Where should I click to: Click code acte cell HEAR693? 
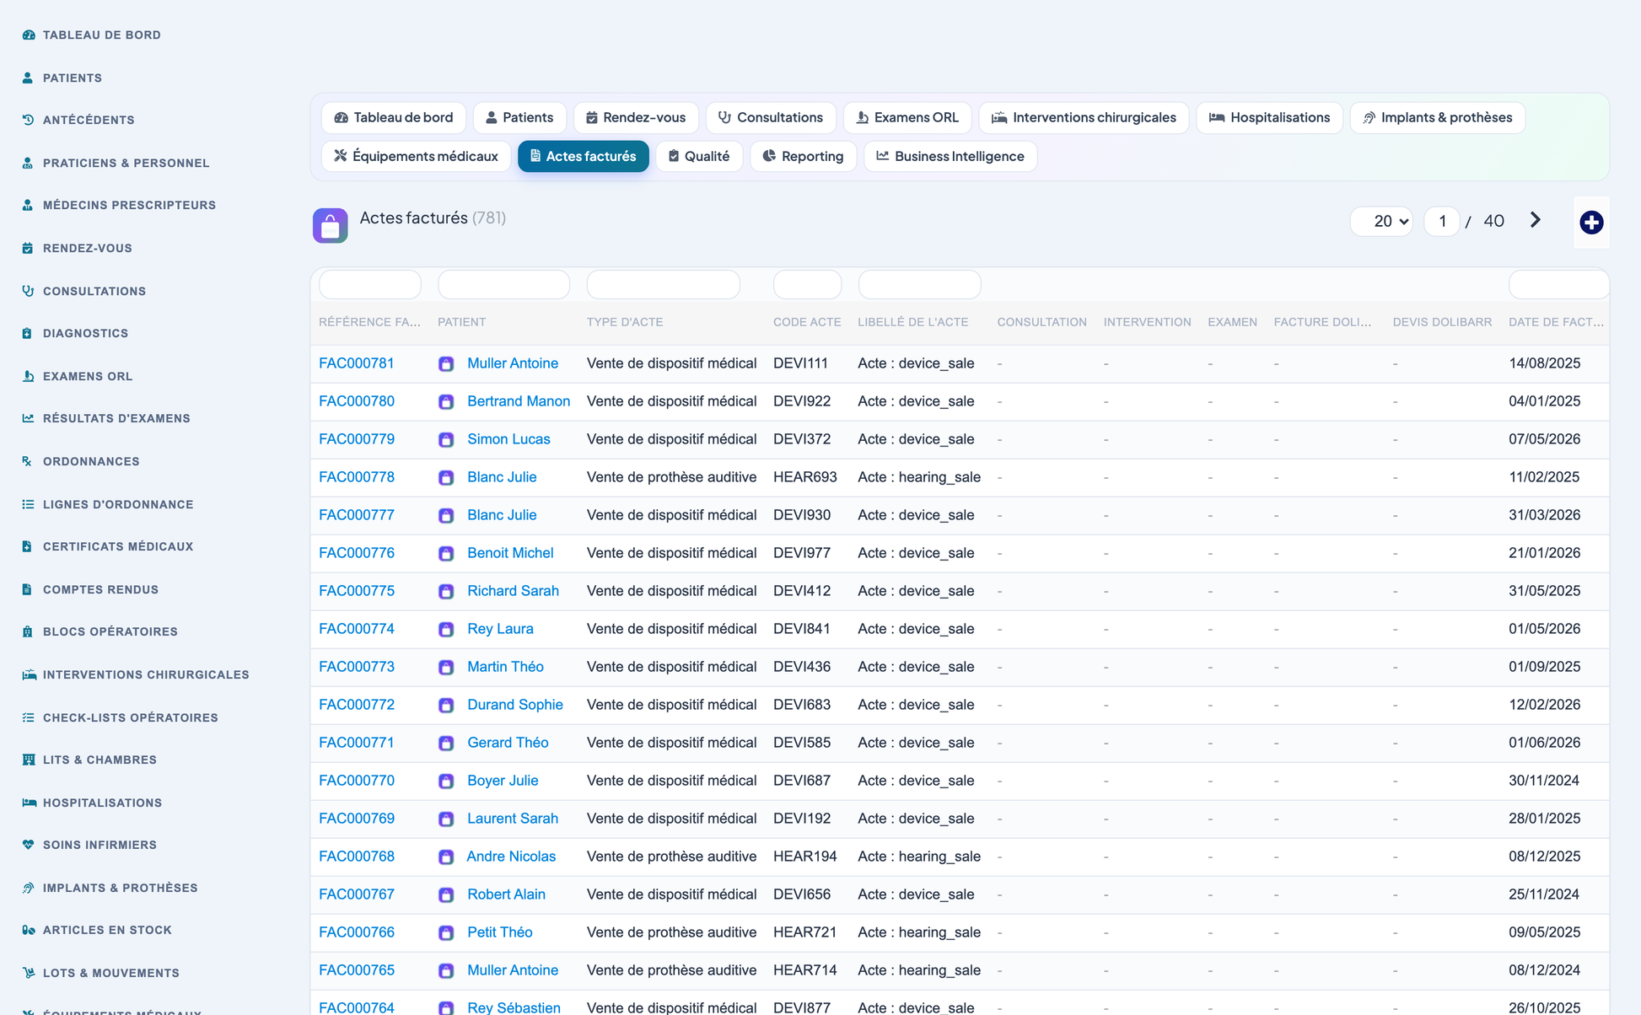805,477
